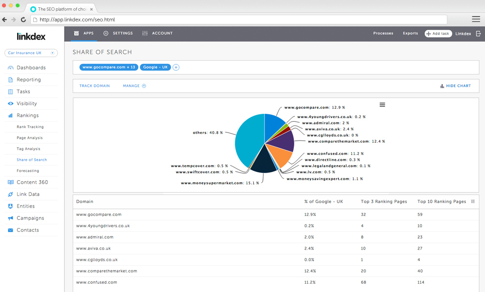Click the Campaigns megaphone icon

11,218
